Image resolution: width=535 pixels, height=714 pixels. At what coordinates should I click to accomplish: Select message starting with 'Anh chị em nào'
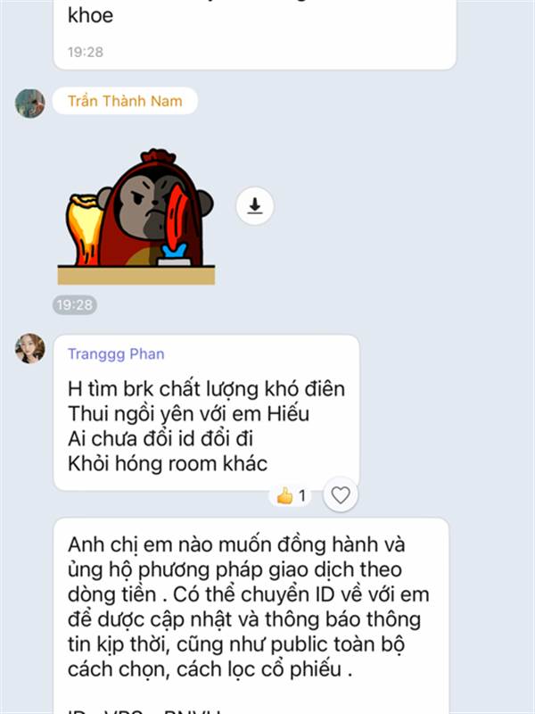click(x=251, y=616)
